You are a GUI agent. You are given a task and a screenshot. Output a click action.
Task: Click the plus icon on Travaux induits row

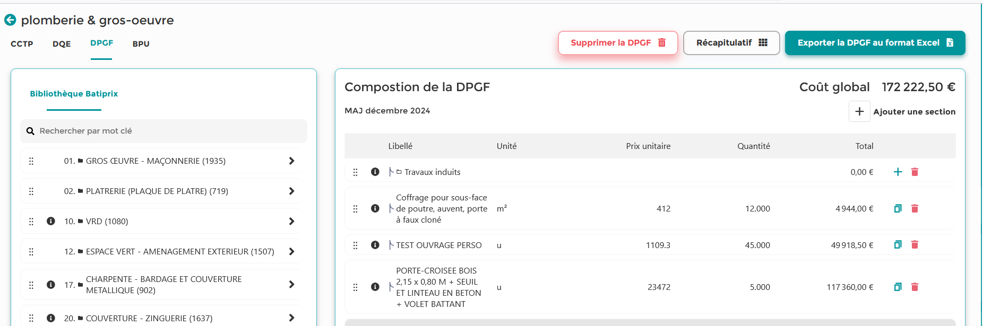[x=898, y=172]
